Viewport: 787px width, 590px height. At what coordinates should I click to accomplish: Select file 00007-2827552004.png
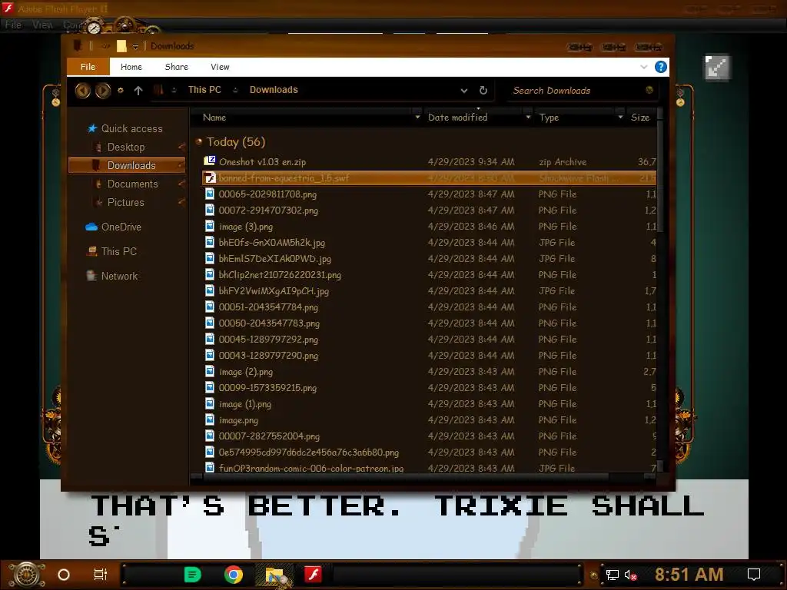coord(269,436)
